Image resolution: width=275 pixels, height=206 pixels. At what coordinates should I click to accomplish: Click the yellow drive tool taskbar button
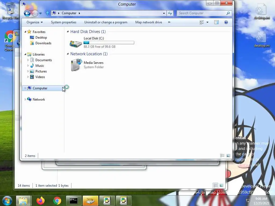coord(90,201)
